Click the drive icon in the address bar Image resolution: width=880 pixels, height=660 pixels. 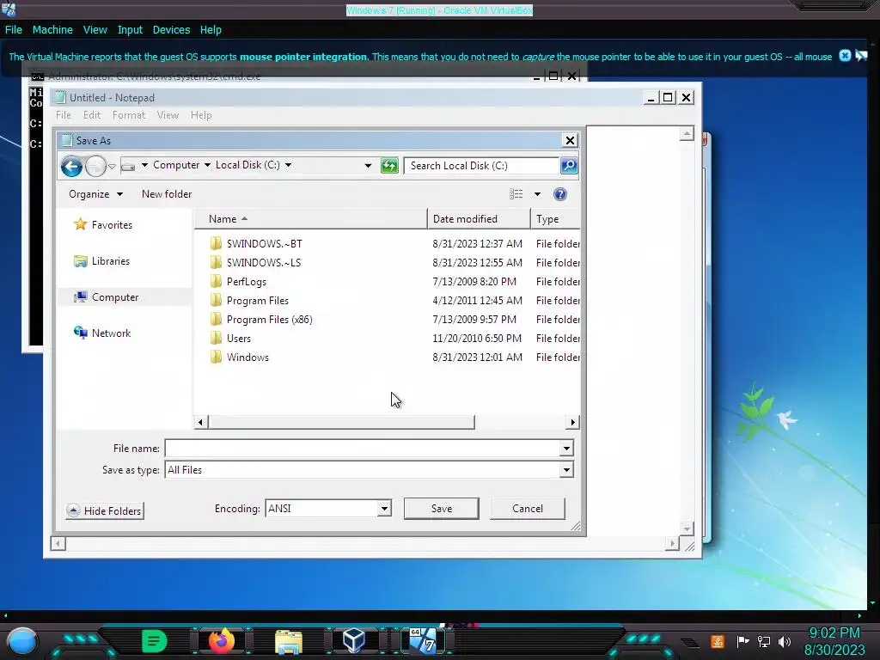click(x=128, y=166)
